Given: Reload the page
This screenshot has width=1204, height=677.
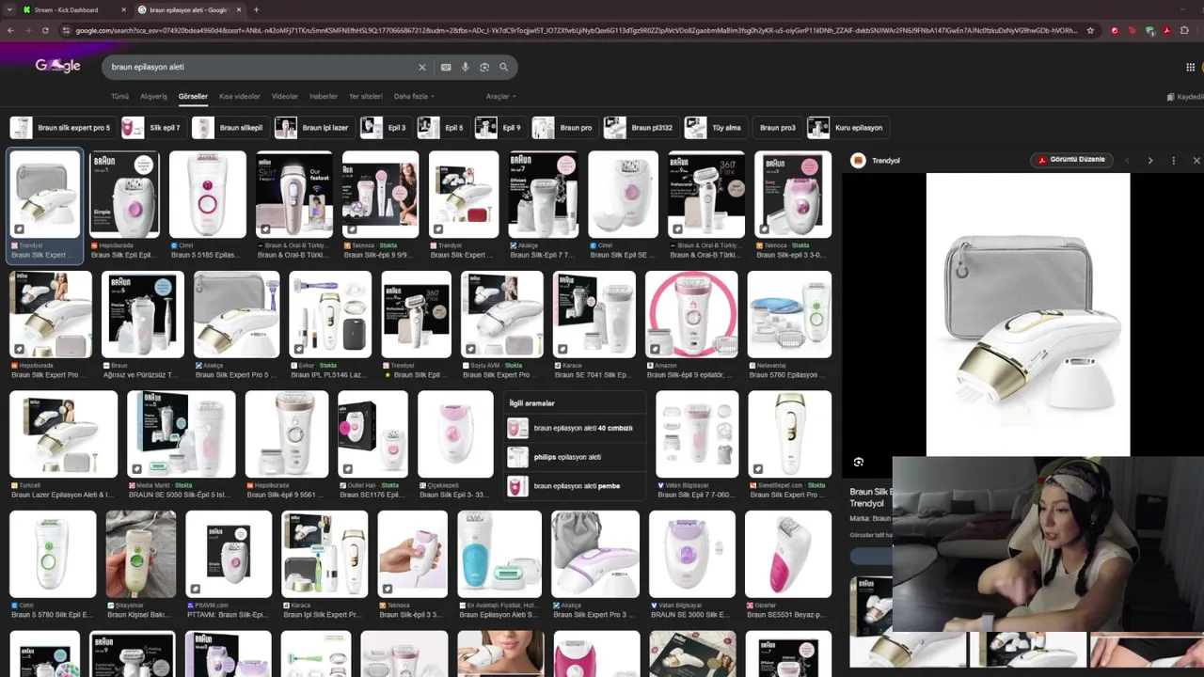Looking at the screenshot, I should tap(45, 30).
